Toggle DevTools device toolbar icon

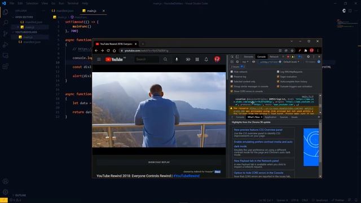pos(237,56)
